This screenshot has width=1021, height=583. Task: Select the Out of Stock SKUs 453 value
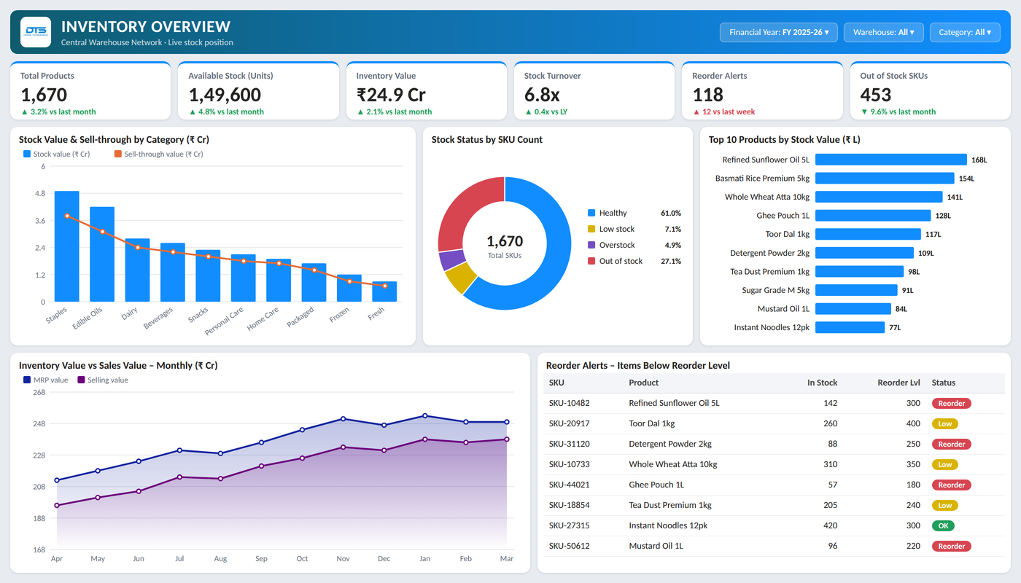click(x=876, y=95)
